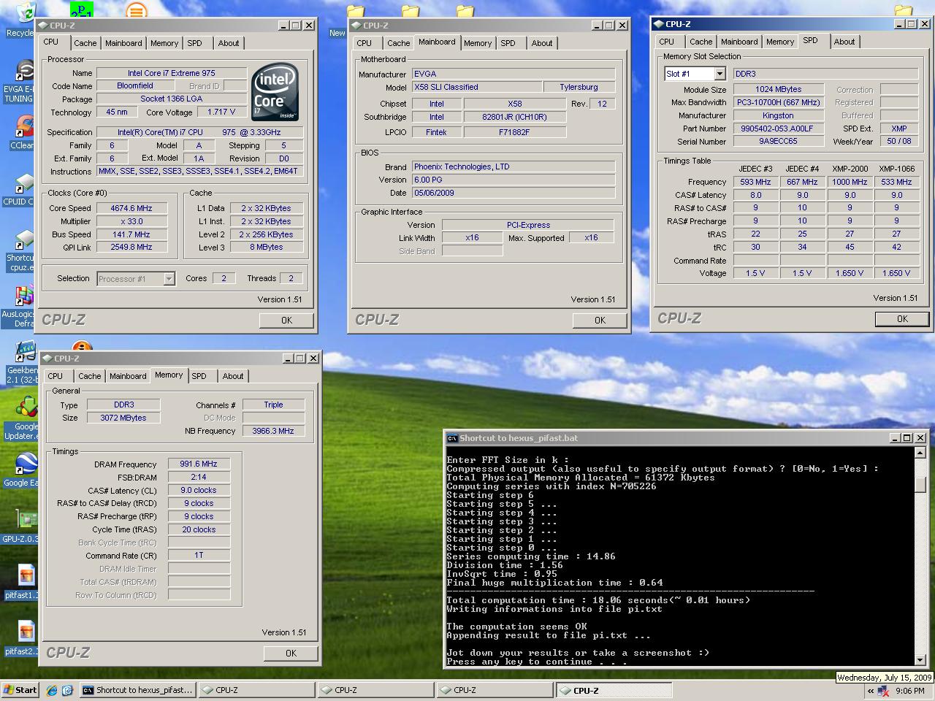Switch to Memory tab in CPU-Z SPD window
The image size is (935, 701).
coord(780,42)
